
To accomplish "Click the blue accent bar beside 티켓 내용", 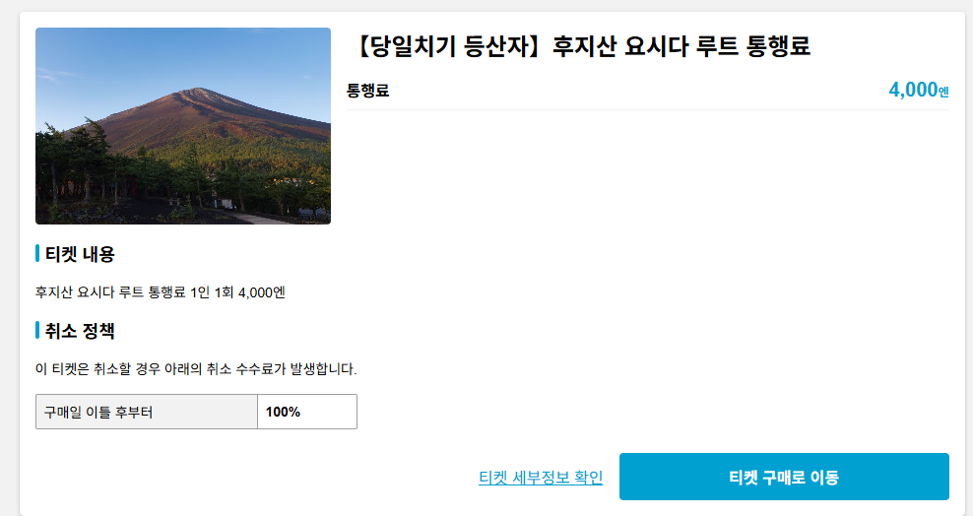I will 37,254.
